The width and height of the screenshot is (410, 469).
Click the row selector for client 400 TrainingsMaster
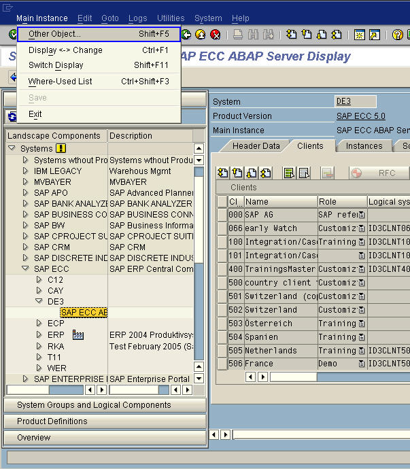click(222, 269)
